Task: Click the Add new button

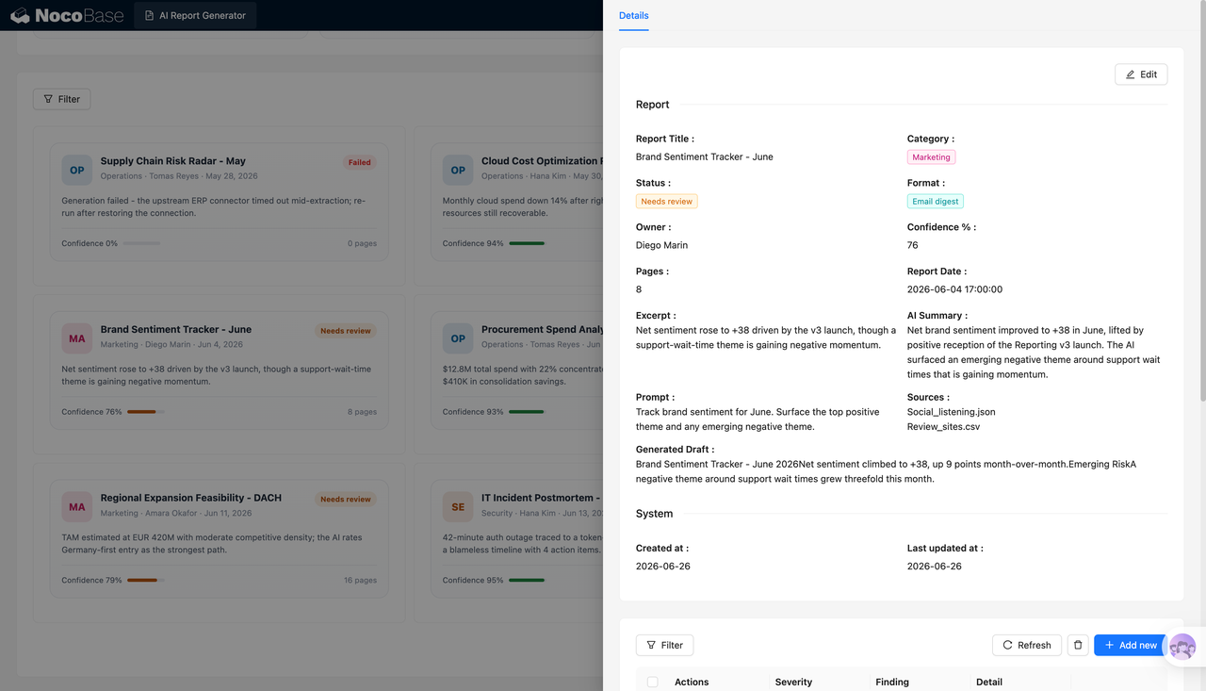Action: coord(1131,645)
